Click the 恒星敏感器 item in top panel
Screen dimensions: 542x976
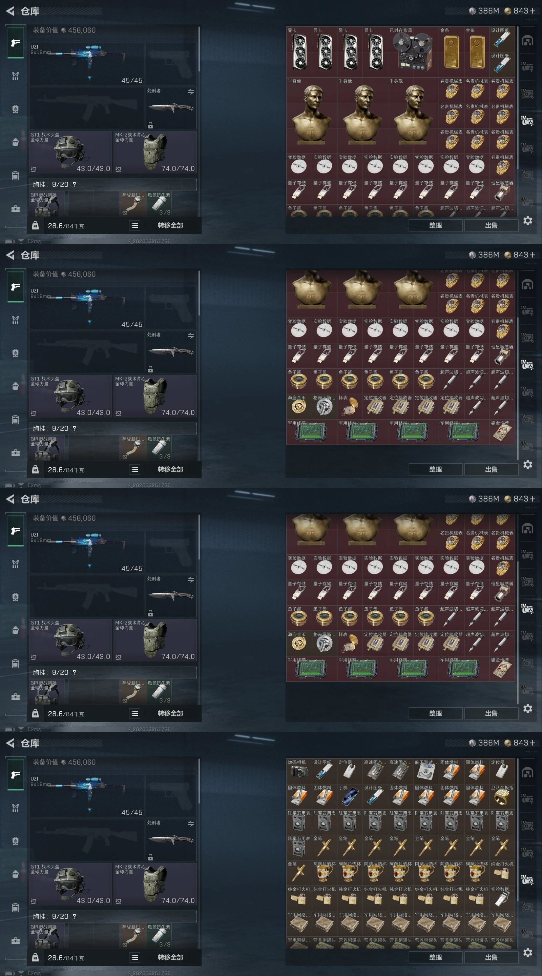click(x=502, y=191)
